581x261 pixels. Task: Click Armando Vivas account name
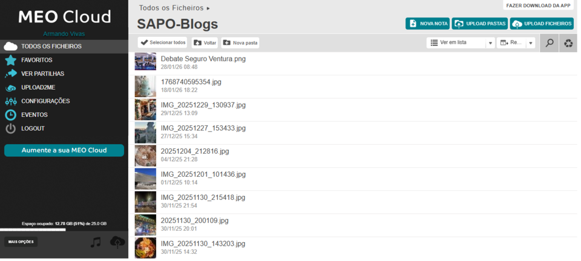(x=64, y=34)
